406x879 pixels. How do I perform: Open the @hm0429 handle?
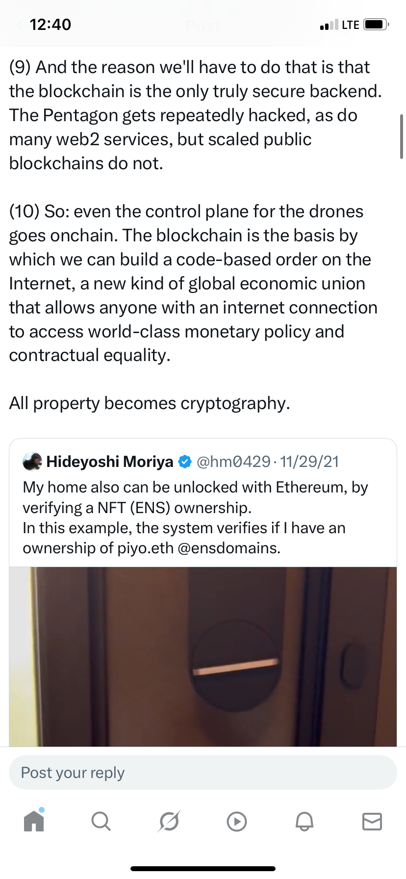click(233, 462)
